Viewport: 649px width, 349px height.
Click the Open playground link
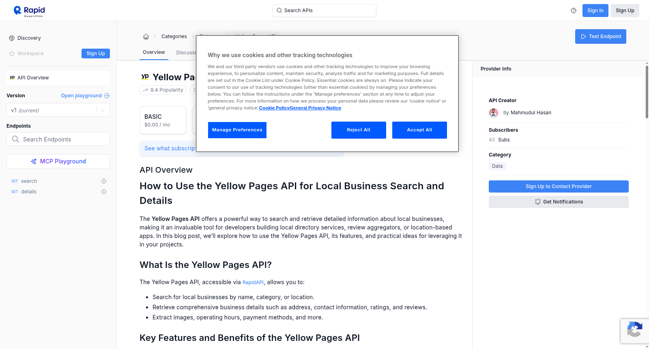(85, 96)
